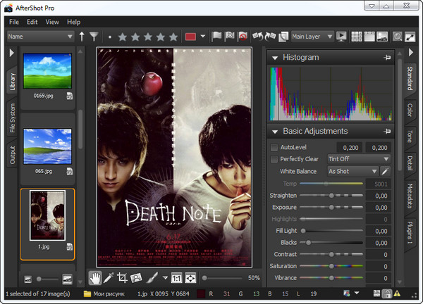Open the Metadata tab
The height and width of the screenshot is (304, 423).
tap(410, 196)
